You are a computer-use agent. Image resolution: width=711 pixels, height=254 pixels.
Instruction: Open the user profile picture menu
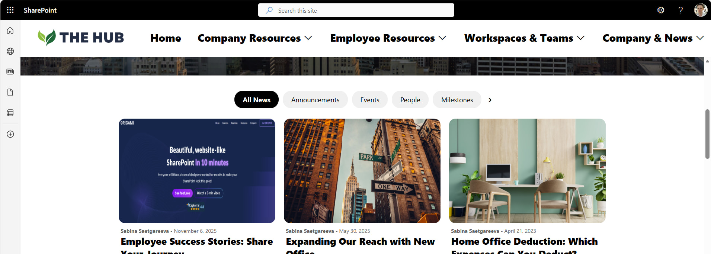pos(701,10)
